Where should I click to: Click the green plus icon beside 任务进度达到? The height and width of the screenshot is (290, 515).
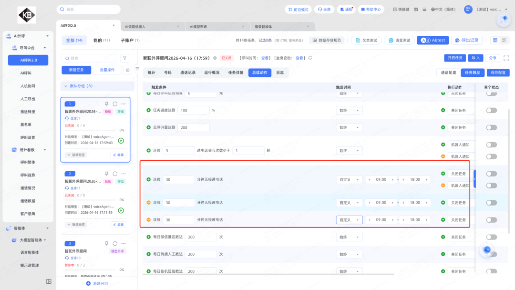(148, 110)
